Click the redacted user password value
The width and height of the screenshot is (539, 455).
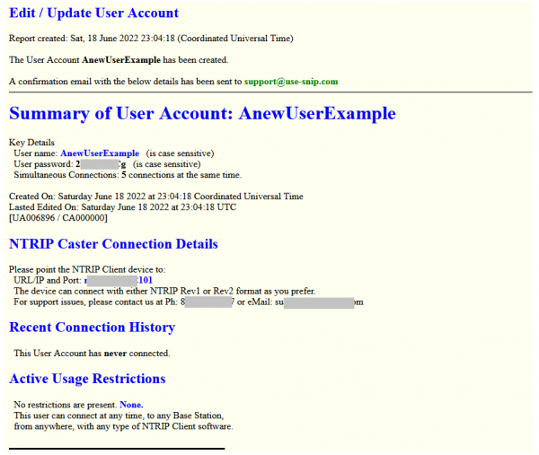pyautogui.click(x=101, y=164)
